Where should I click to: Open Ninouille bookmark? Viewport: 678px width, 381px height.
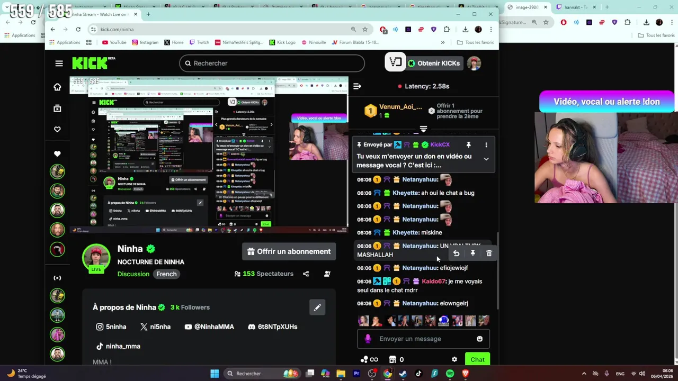pos(314,42)
